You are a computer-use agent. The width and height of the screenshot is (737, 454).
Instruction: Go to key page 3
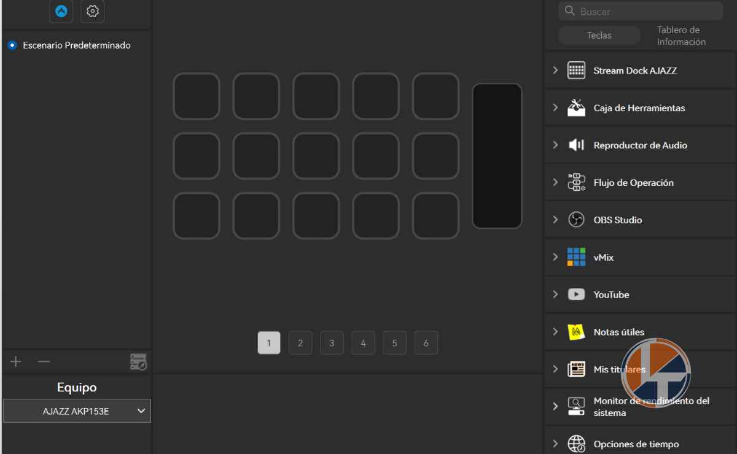pyautogui.click(x=332, y=343)
